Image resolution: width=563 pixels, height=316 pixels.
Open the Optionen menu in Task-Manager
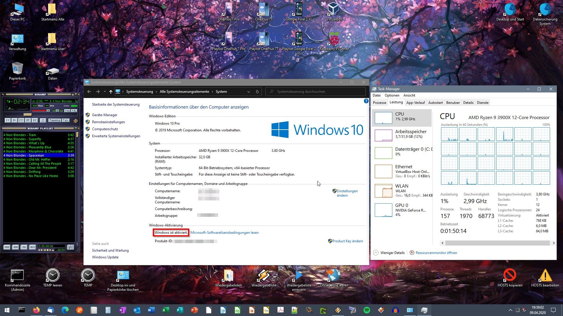tap(392, 95)
